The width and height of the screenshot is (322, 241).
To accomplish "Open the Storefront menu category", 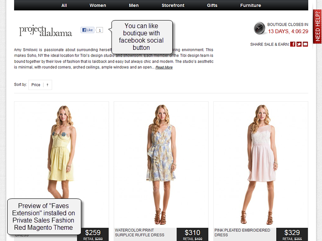I will (173, 5).
